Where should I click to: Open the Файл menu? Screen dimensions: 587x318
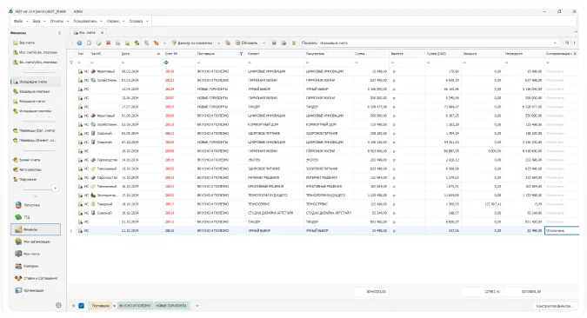pos(20,22)
